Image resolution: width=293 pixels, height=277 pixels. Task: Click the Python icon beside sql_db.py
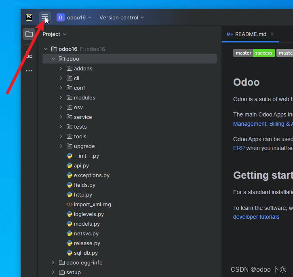[x=70, y=253]
